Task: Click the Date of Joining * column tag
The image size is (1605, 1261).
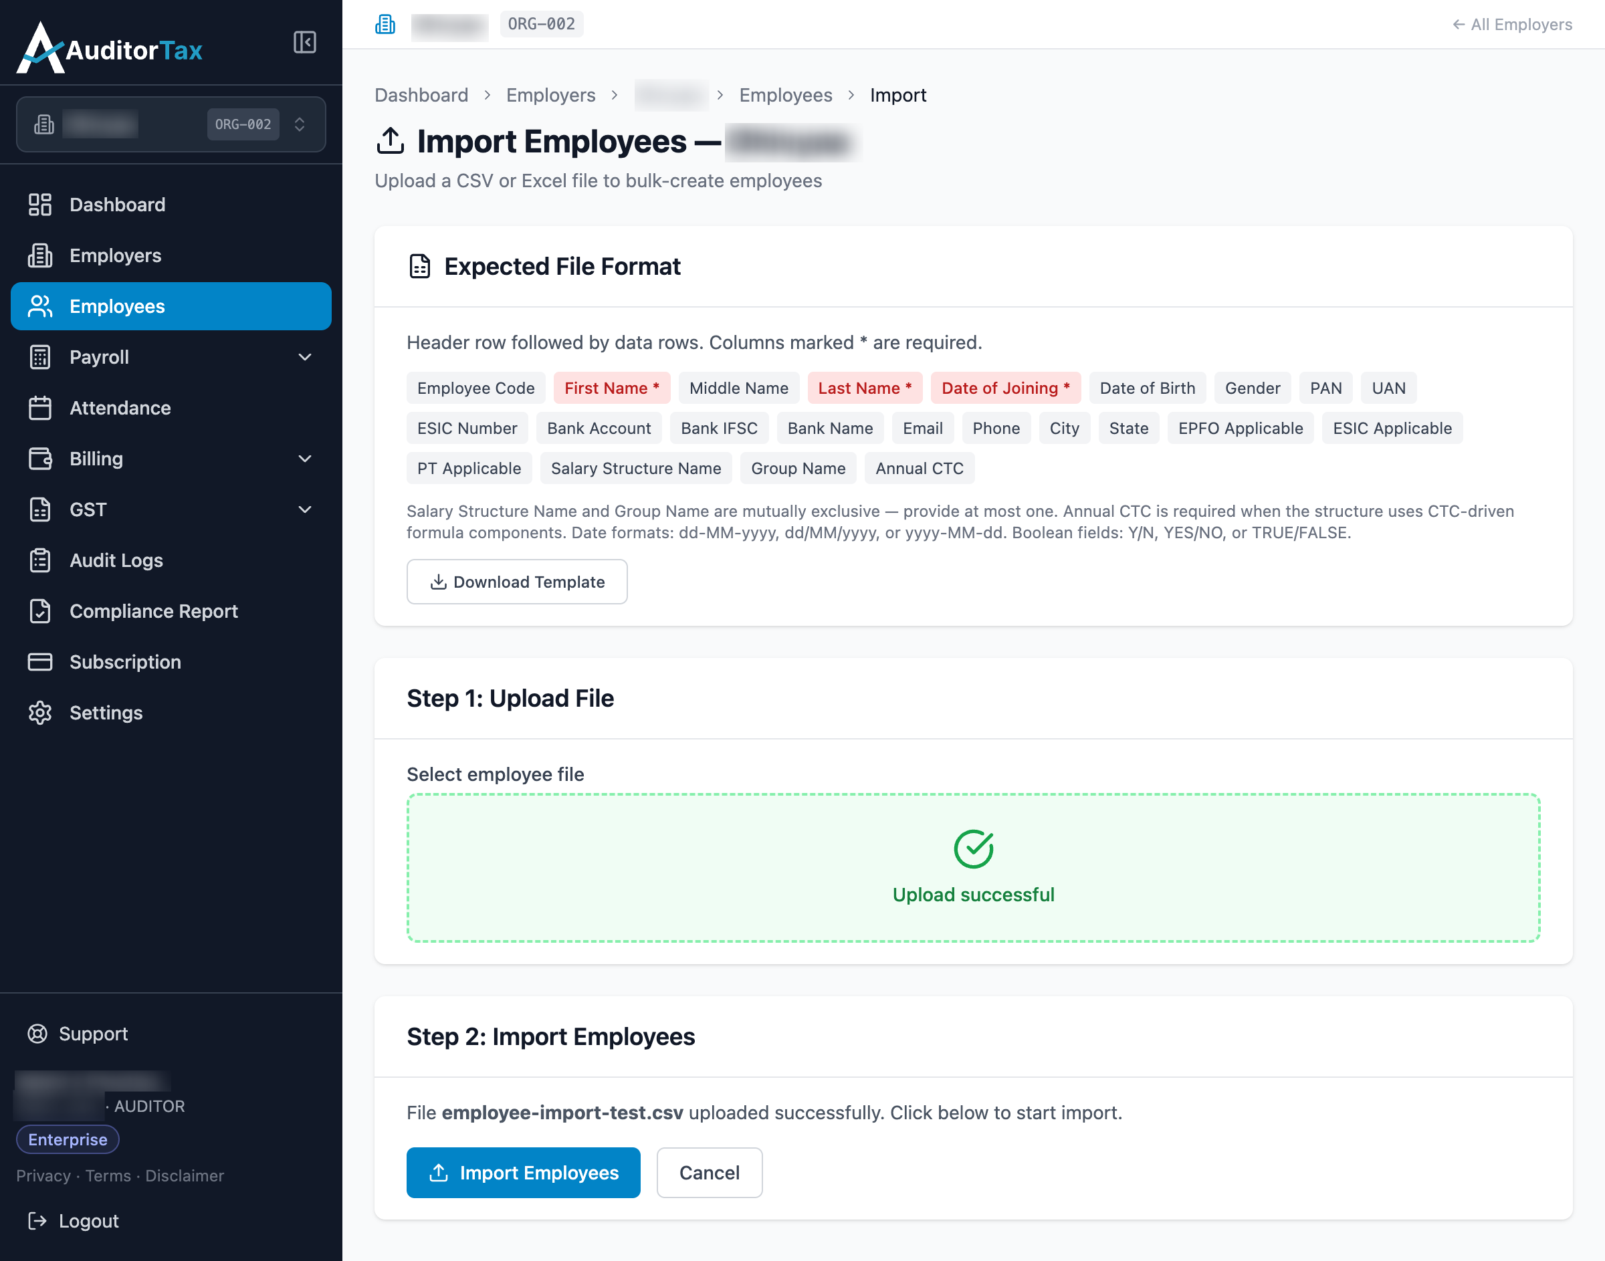Action: [1006, 388]
